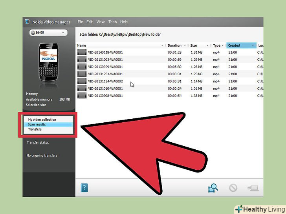Click the cancel transfer icon

click(233, 188)
